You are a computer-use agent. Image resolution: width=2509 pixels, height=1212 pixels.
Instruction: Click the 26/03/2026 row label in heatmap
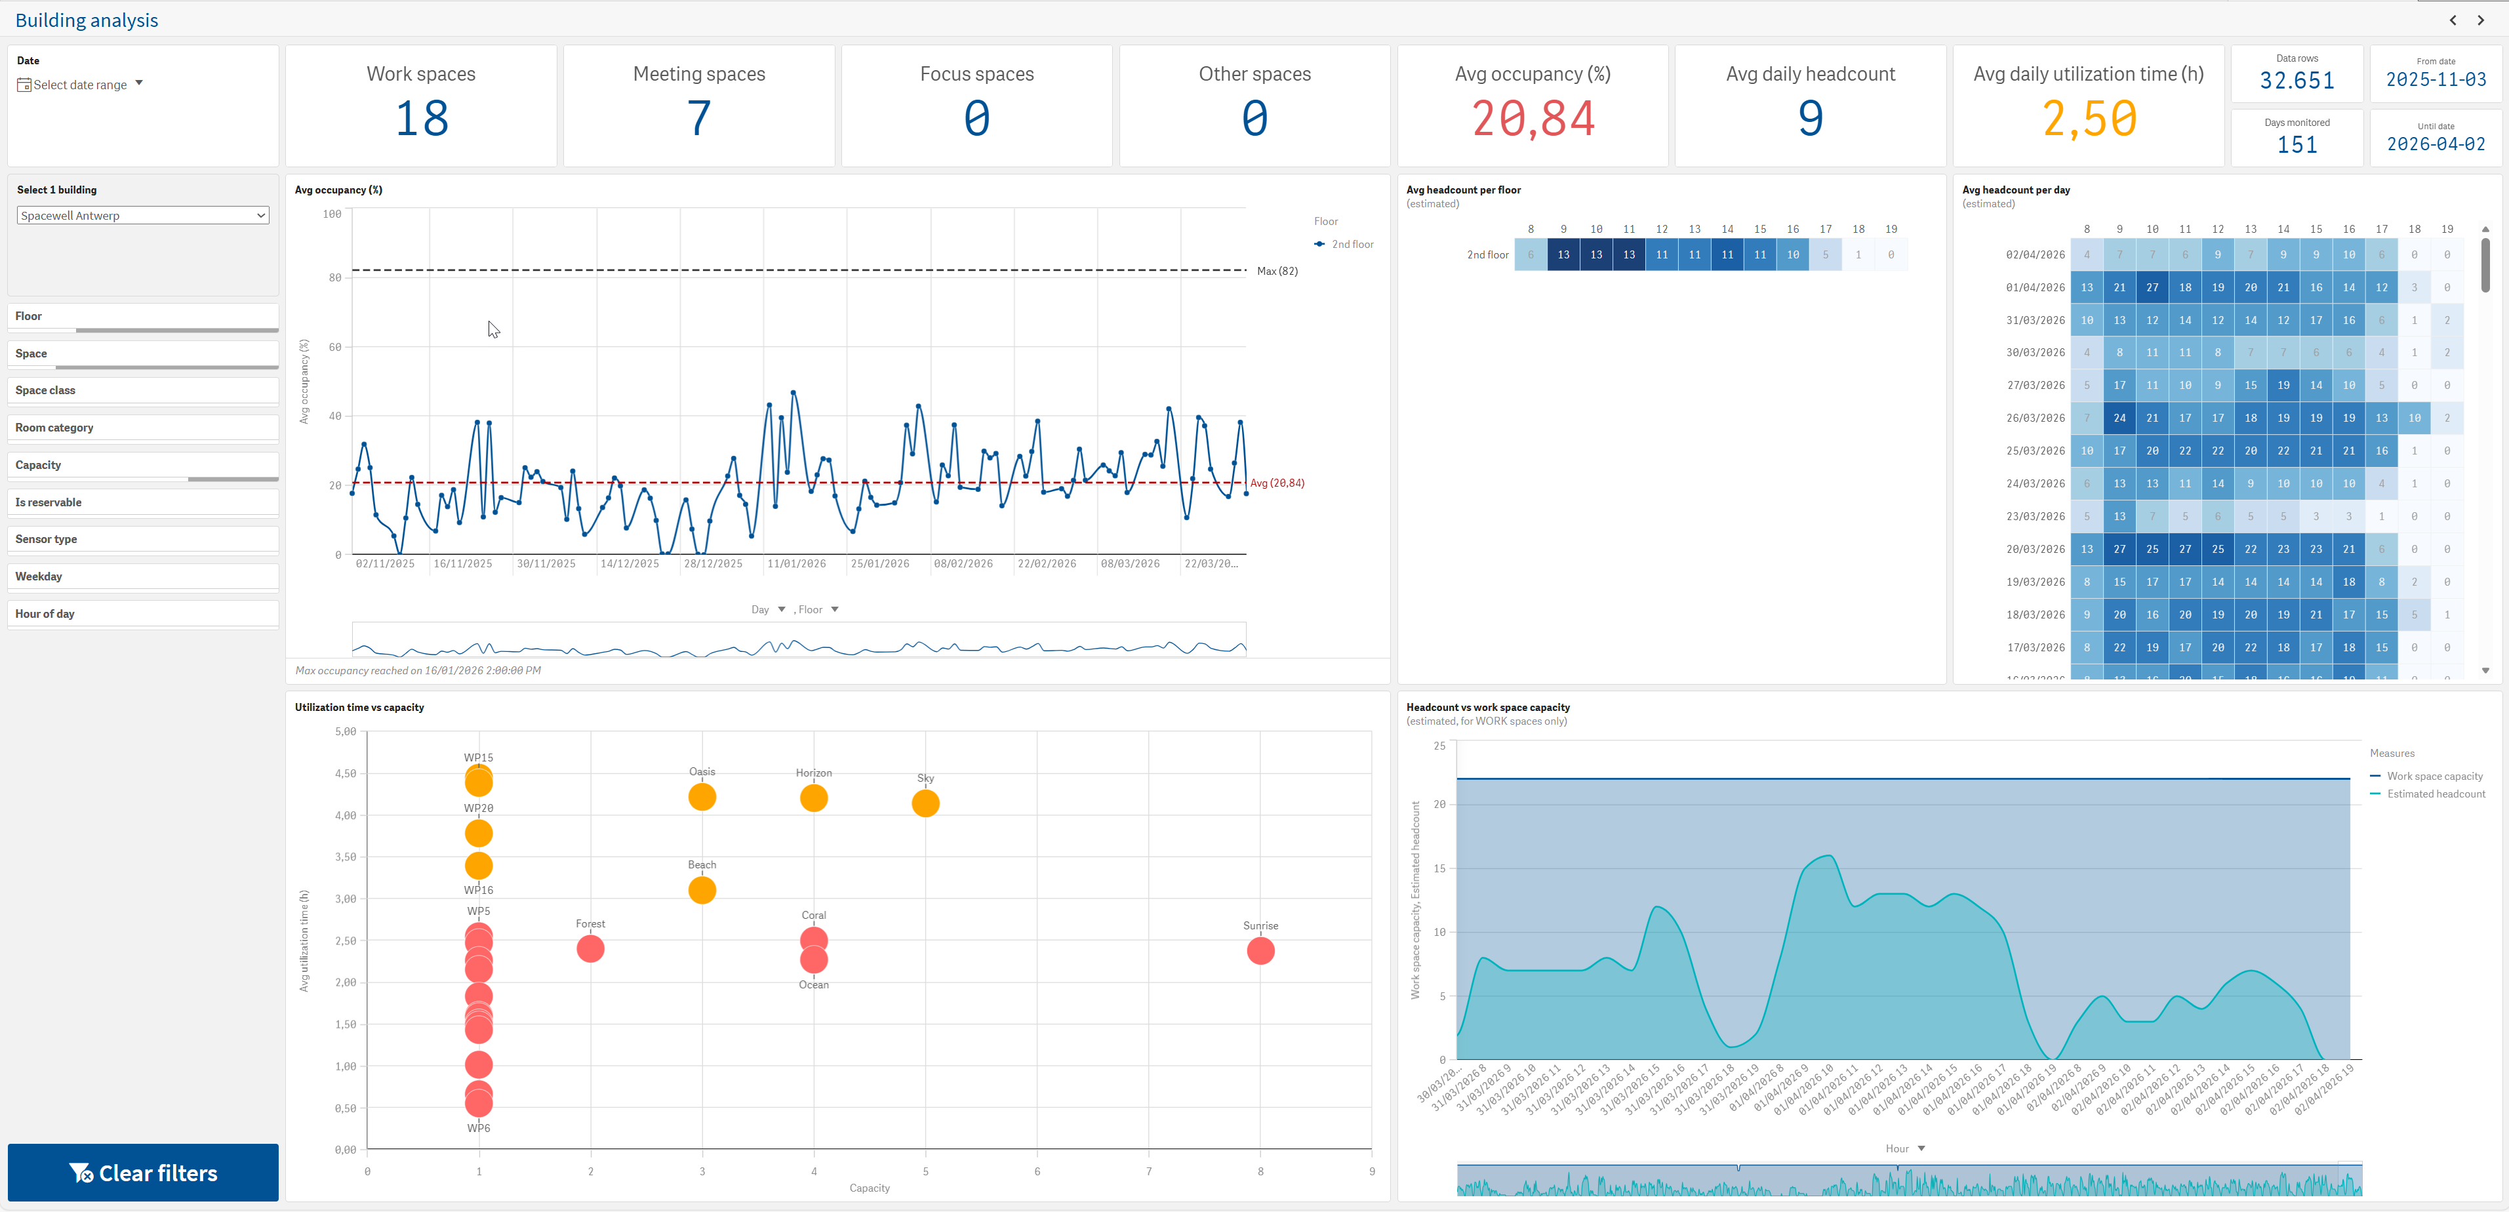tap(2035, 418)
